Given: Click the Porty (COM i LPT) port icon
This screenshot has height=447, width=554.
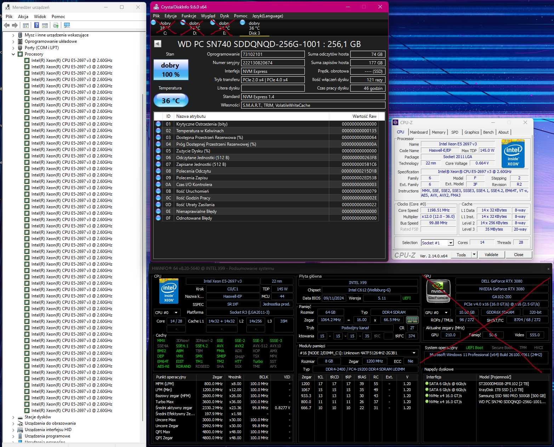Looking at the screenshot, I should click(x=21, y=48).
